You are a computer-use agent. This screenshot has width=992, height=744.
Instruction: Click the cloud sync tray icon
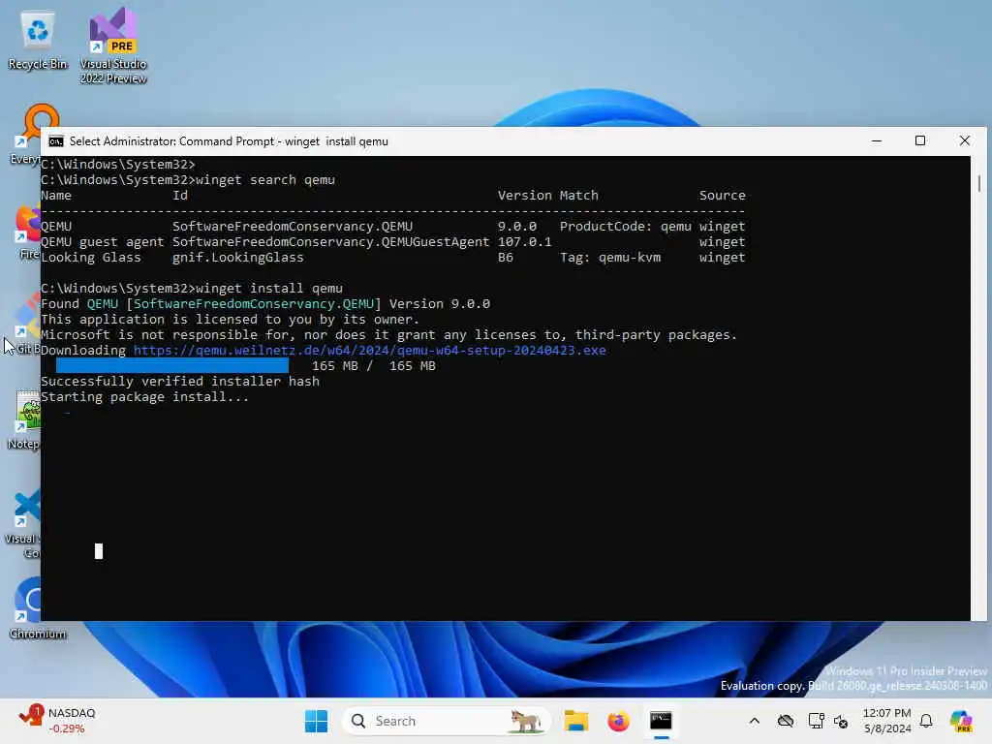(785, 721)
